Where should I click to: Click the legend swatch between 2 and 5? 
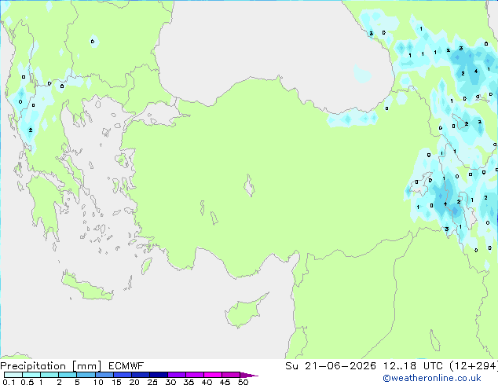click(68, 375)
